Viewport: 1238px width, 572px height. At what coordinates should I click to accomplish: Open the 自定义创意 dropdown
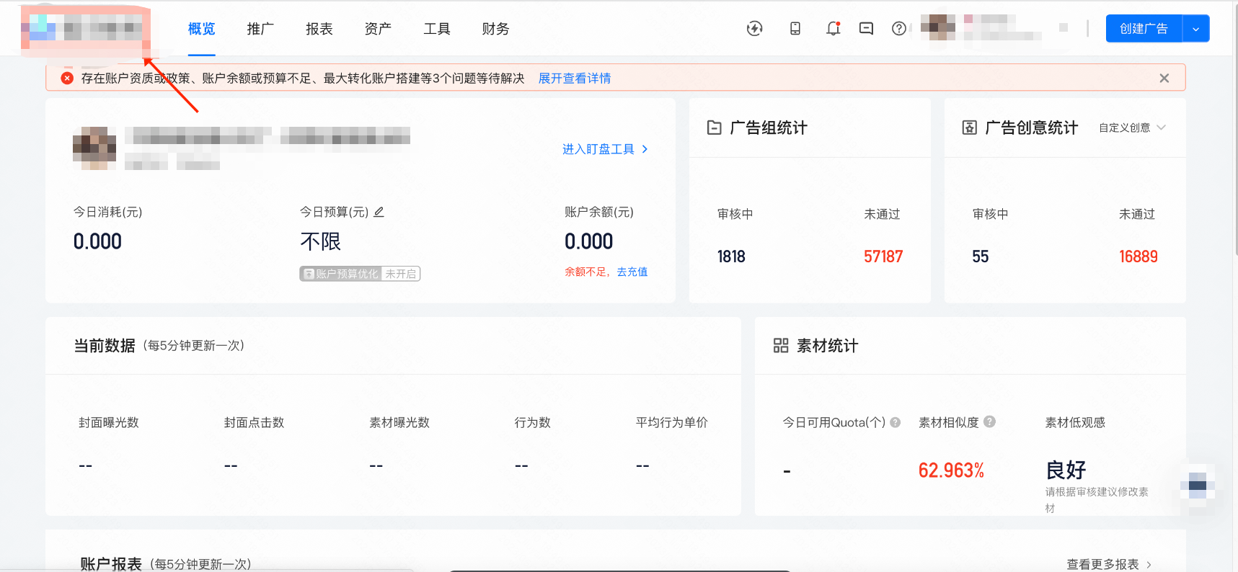1132,128
